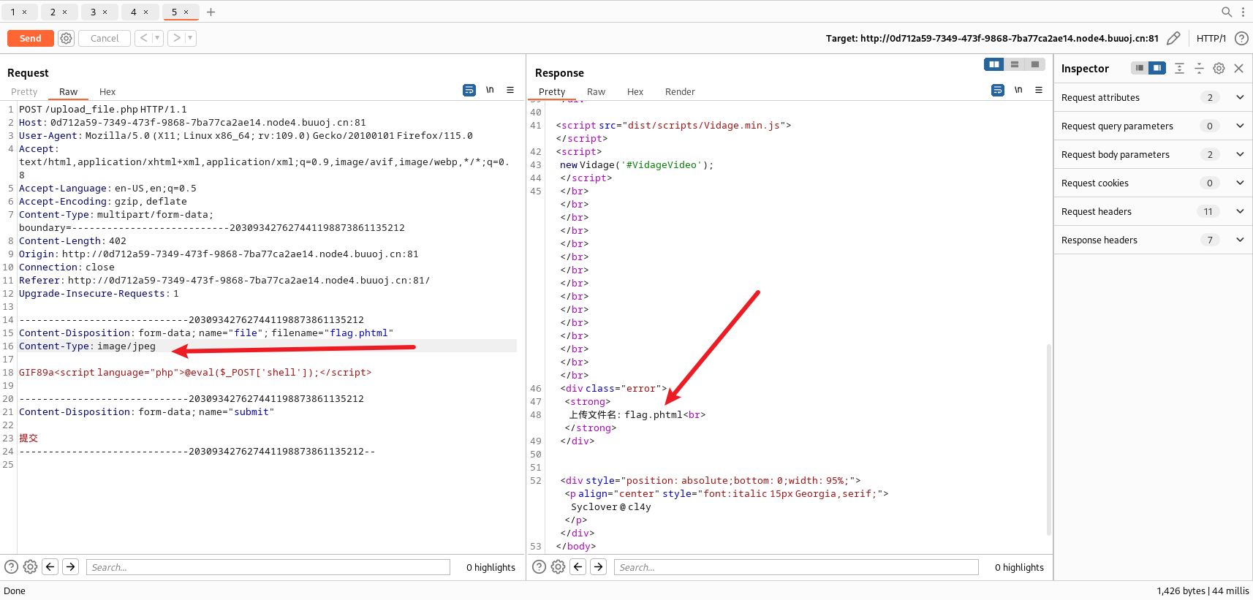Image resolution: width=1253 pixels, height=600 pixels.
Task: Switch to combined tabs layout view
Action: (x=1035, y=64)
